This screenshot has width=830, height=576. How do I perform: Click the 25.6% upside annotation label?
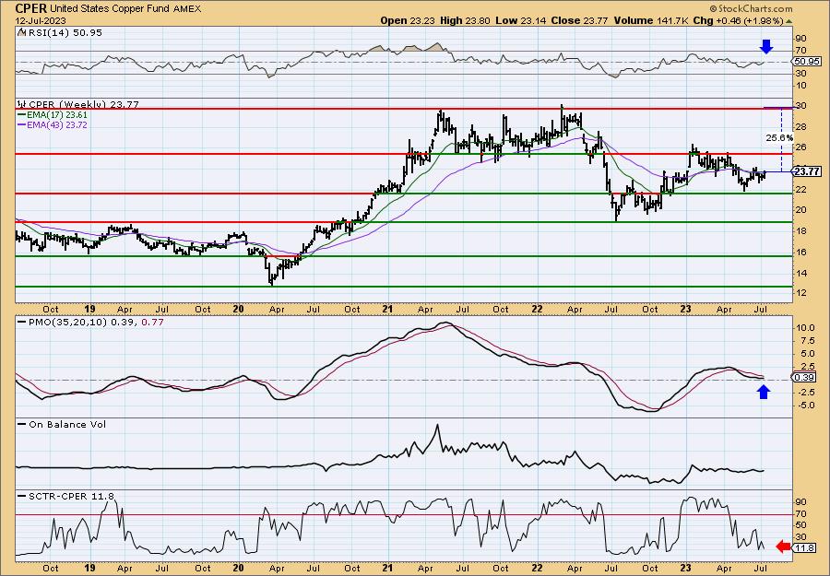[x=779, y=137]
